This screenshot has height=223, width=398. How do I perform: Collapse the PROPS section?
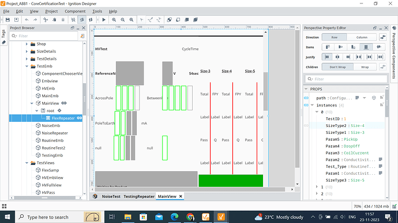click(x=306, y=89)
